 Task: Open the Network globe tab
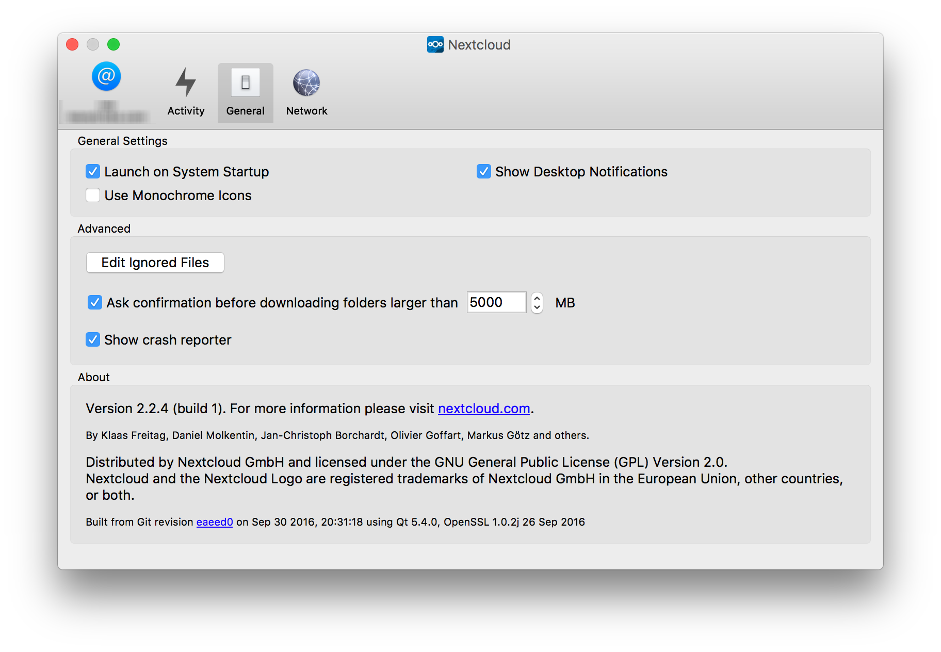pos(306,83)
